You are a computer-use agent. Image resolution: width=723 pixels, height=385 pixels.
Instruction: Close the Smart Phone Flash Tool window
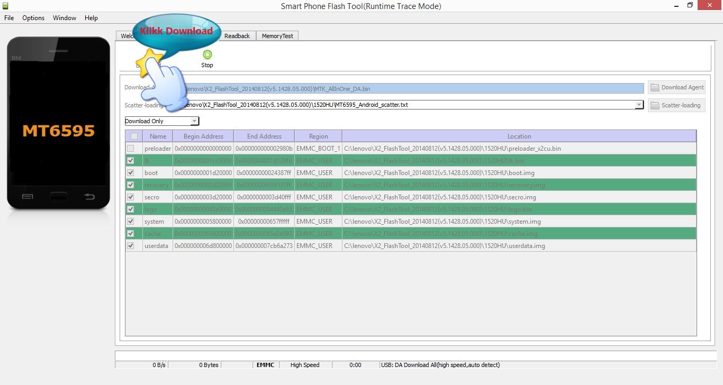(x=709, y=5)
